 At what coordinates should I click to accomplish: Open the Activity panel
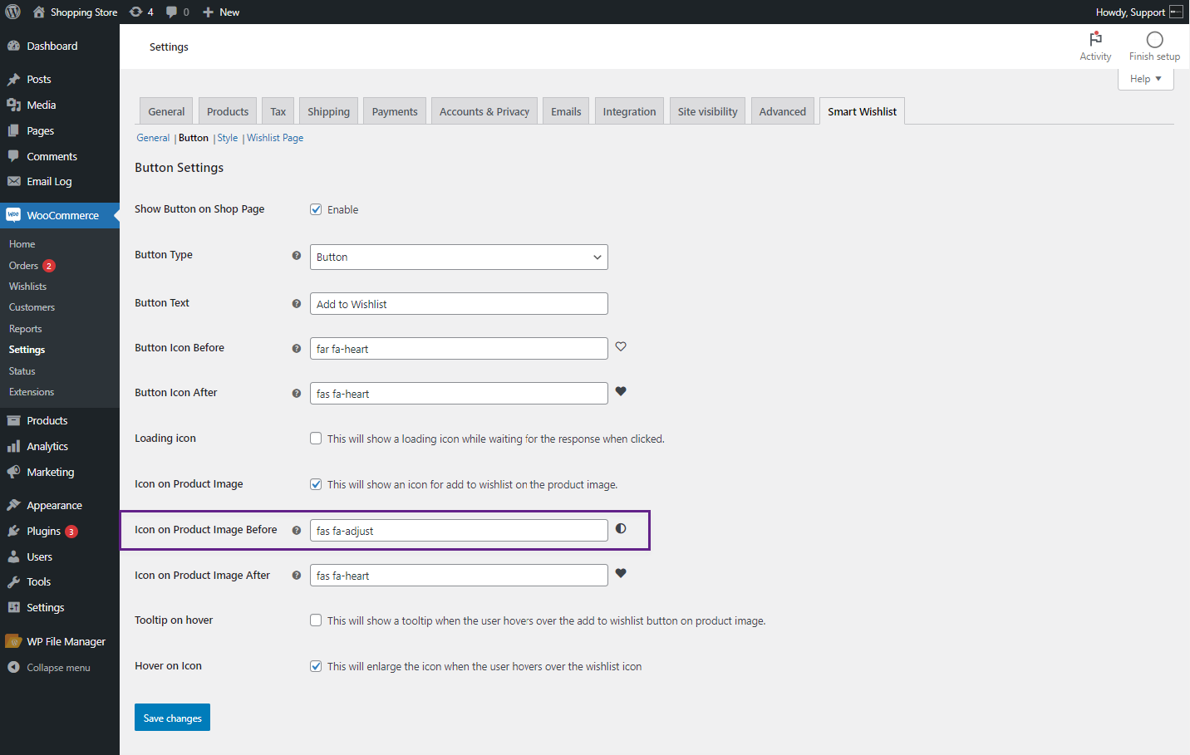[1095, 47]
